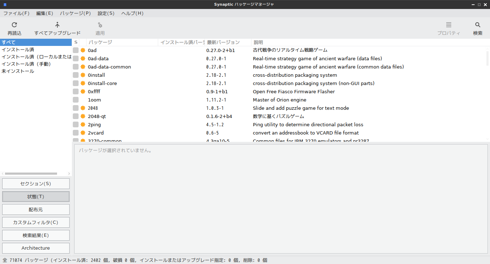Click the カスタムフィルタ(C) button
The height and width of the screenshot is (264, 490).
pos(36,222)
